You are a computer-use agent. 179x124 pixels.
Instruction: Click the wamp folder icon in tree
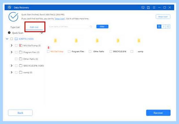point(21,72)
